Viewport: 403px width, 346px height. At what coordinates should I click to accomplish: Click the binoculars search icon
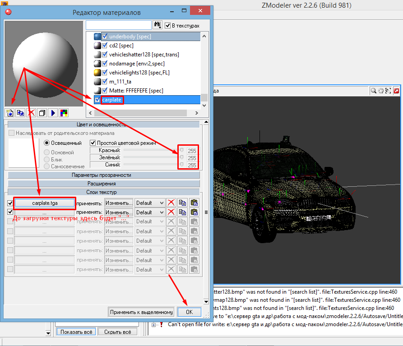(x=157, y=25)
